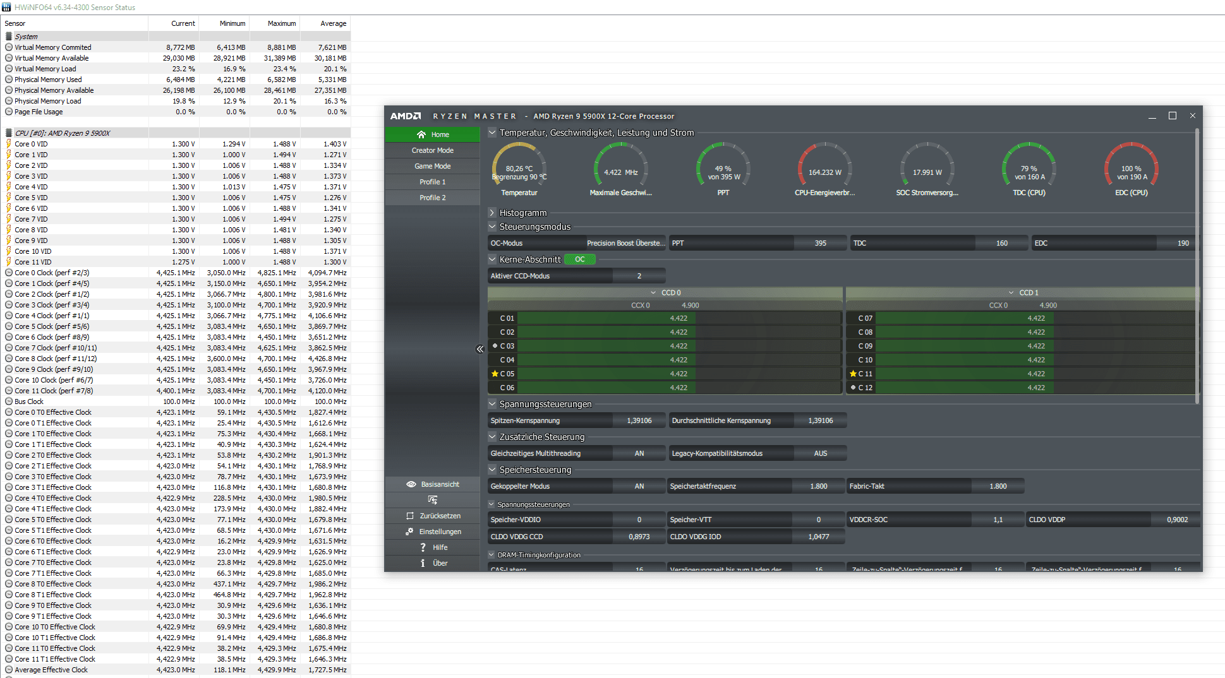Click the gold star on core C 05
The image size is (1225, 678).
tap(495, 374)
